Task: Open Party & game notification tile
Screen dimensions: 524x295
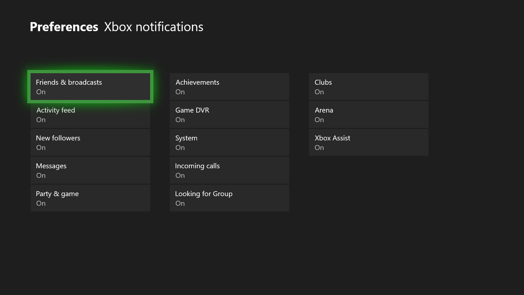Action: click(90, 198)
